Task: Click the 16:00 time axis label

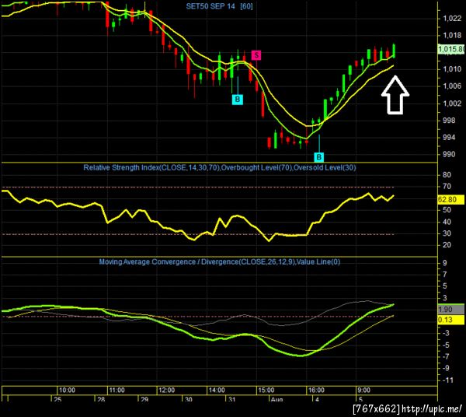Action: coord(316,391)
